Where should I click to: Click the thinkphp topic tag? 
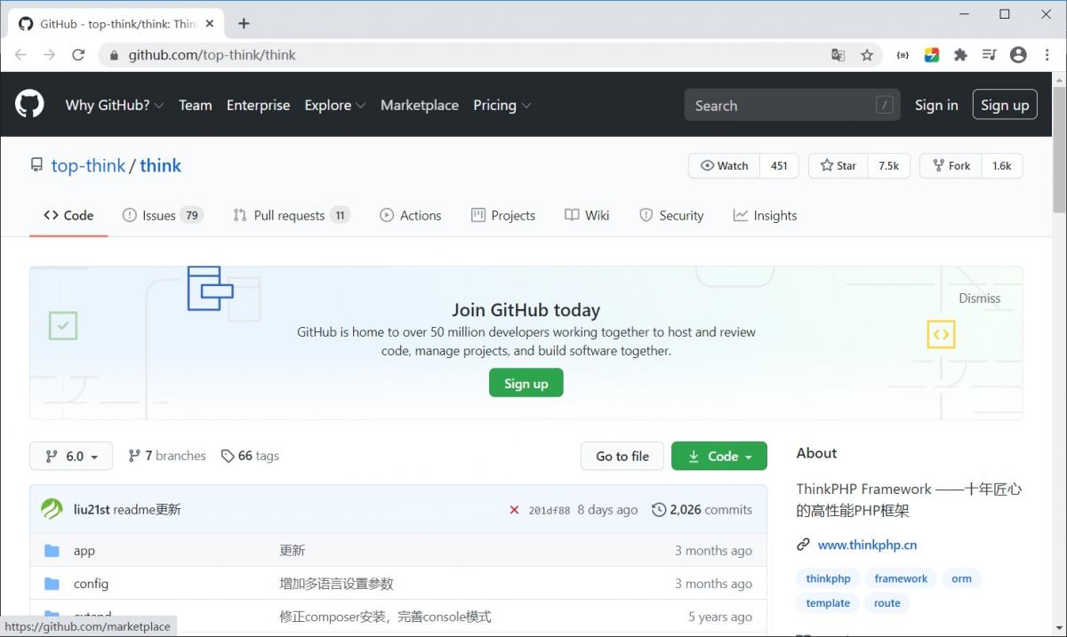[x=829, y=578]
